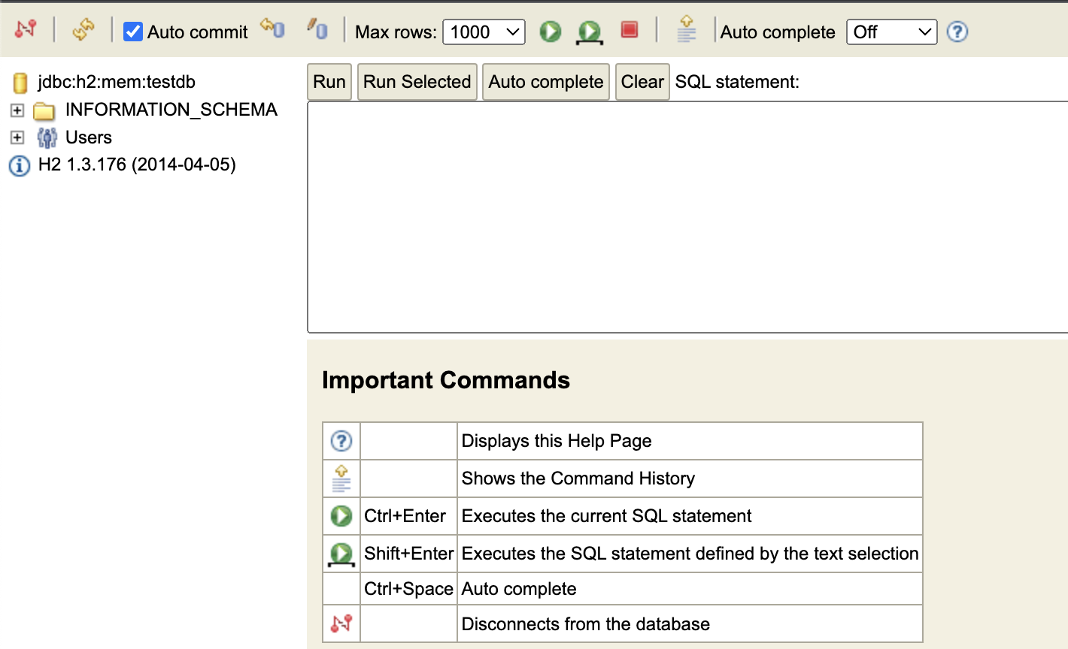
Task: Click the 'Shows the Command History' cell
Action: coord(690,478)
